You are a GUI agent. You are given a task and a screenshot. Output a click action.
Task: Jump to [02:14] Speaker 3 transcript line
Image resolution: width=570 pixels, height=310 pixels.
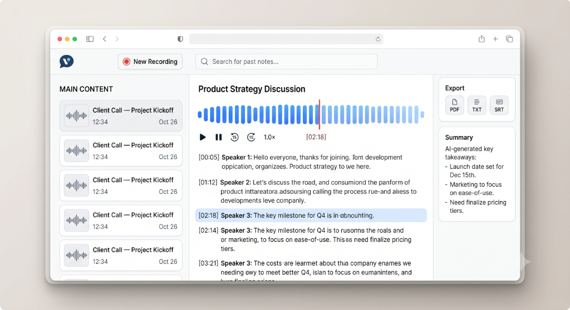305,239
